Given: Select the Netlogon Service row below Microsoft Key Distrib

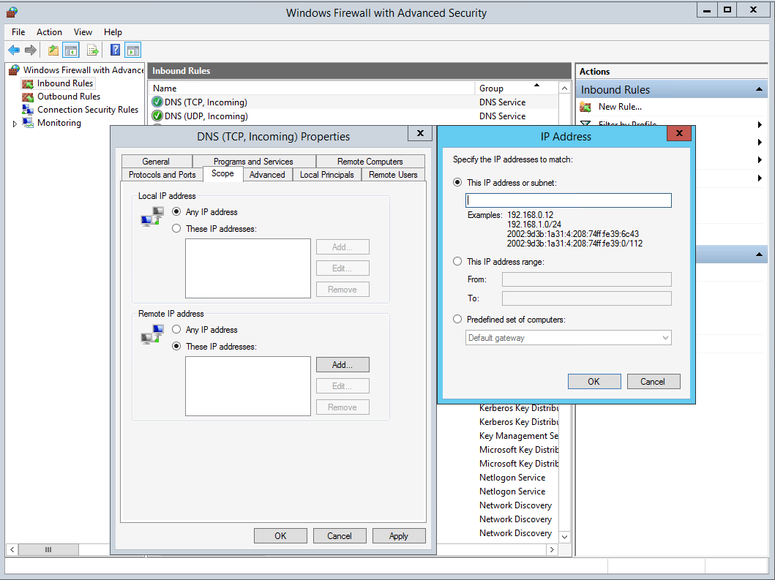Looking at the screenshot, I should click(x=512, y=478).
